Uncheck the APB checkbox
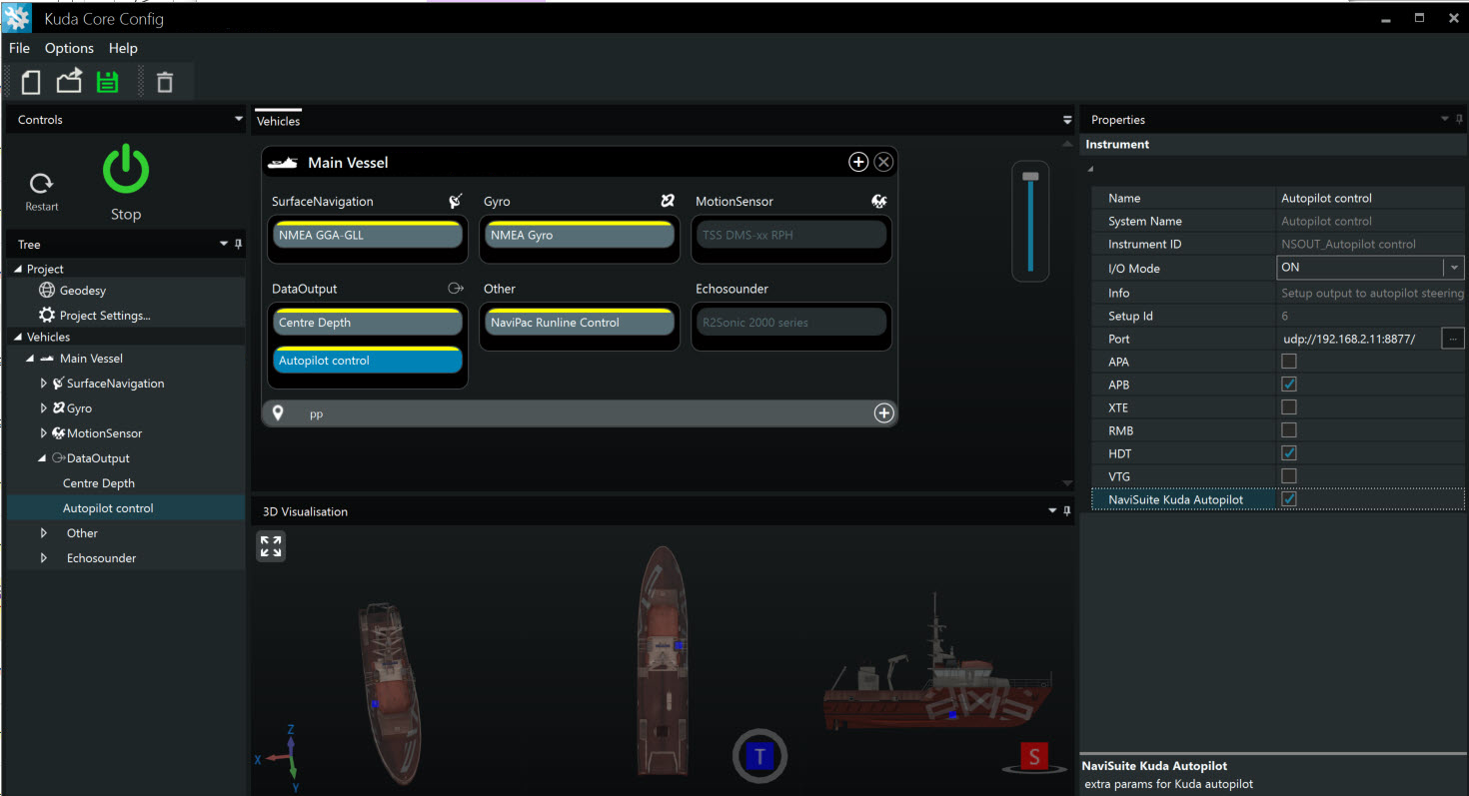 1289,384
